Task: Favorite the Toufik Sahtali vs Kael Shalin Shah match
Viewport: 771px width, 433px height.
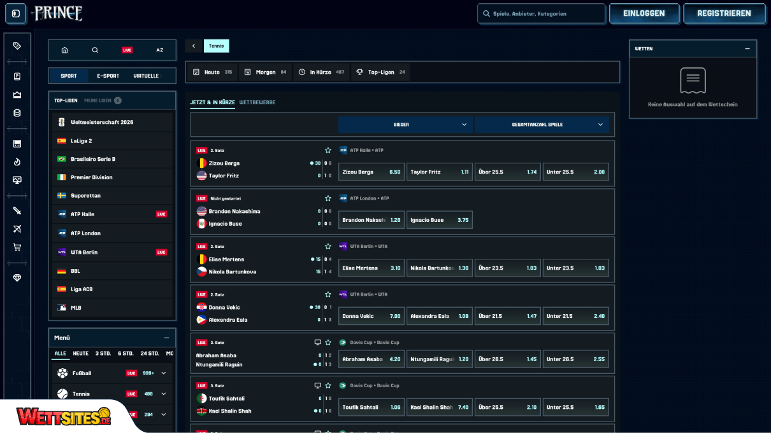Action: pyautogui.click(x=328, y=385)
